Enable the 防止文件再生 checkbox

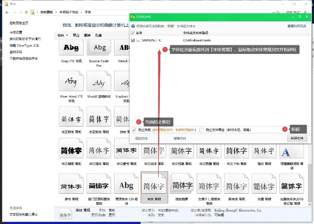click(202, 130)
